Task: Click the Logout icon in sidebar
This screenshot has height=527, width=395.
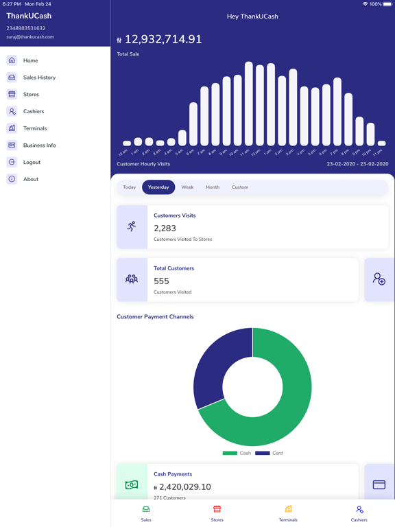Action: pyautogui.click(x=12, y=162)
